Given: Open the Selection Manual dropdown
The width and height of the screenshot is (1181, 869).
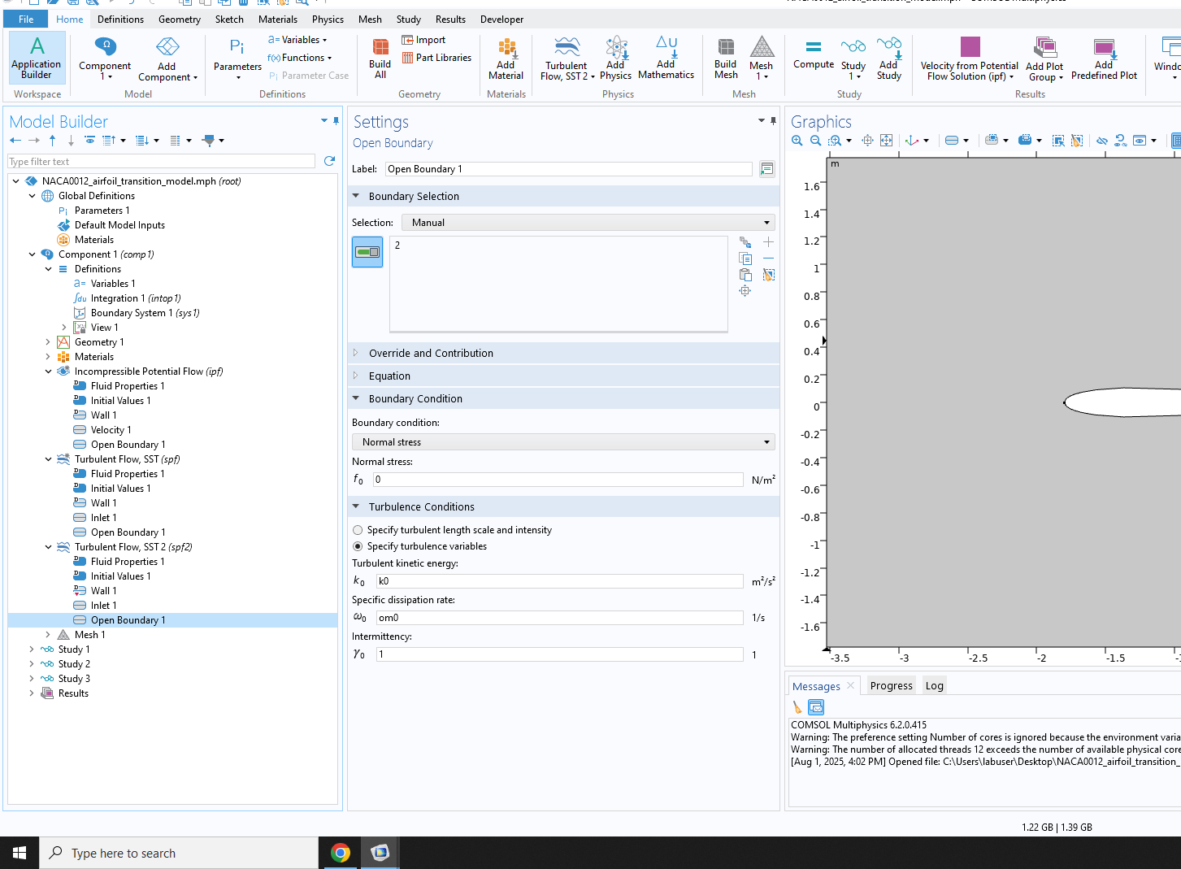Looking at the screenshot, I should pyautogui.click(x=588, y=223).
